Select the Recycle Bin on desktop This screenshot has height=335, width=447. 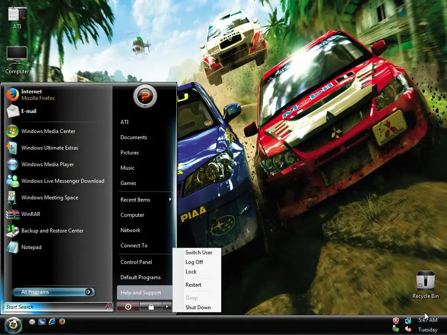point(425,284)
